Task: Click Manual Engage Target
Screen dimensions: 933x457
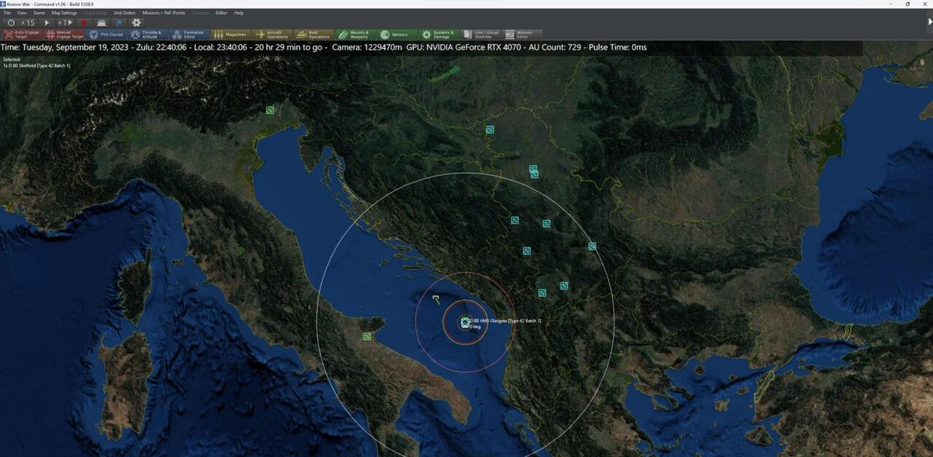Action: click(x=65, y=35)
